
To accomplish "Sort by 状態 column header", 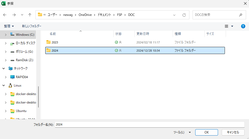I will pos(118,34).
